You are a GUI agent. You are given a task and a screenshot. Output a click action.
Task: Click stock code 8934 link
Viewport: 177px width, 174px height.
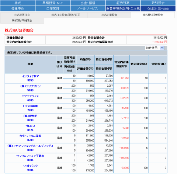click(30, 160)
